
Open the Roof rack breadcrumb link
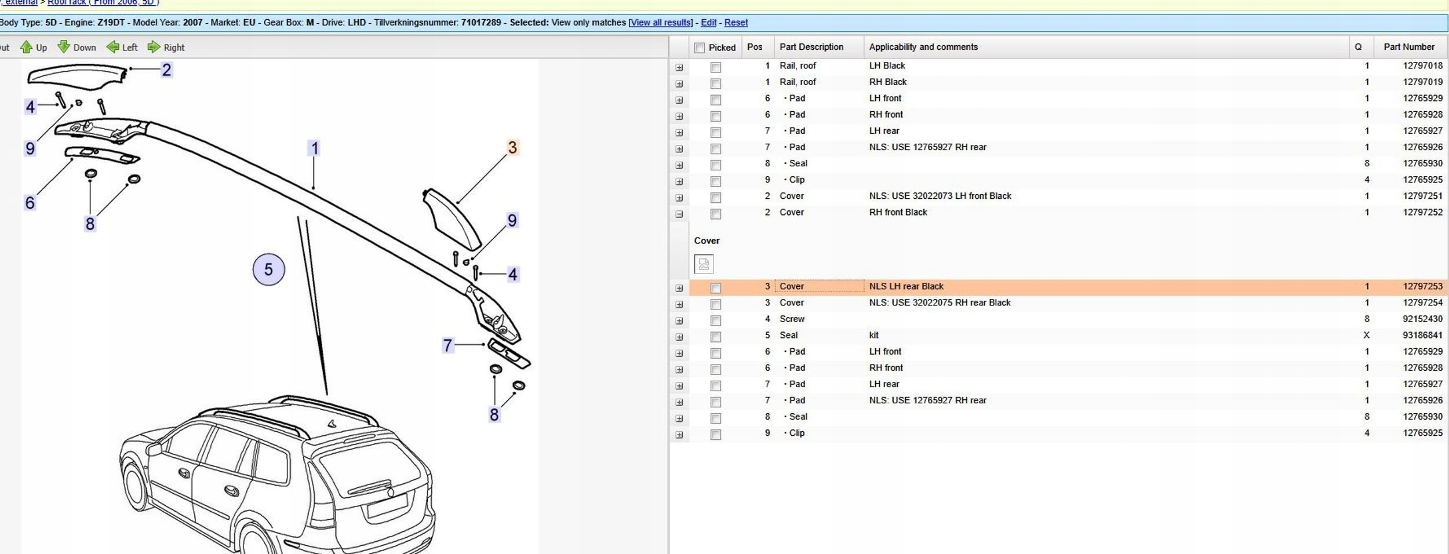click(x=103, y=2)
